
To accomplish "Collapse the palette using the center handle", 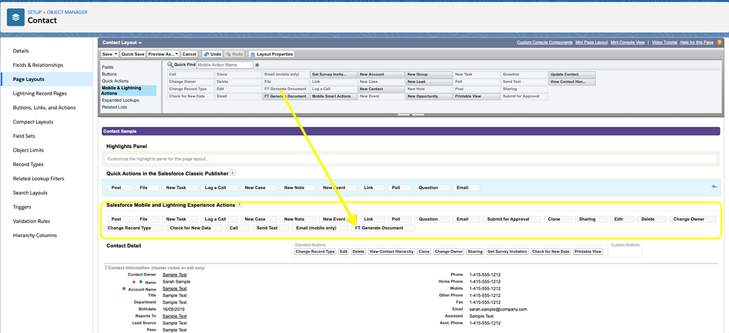I will point(411,114).
